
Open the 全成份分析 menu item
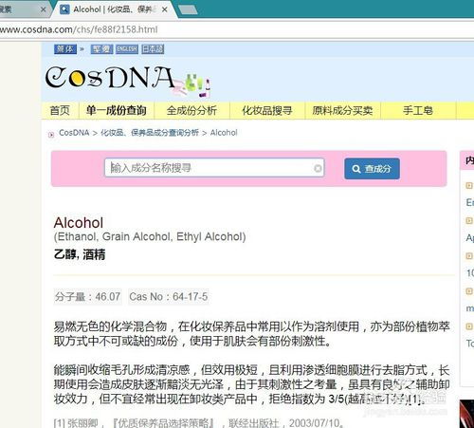pyautogui.click(x=191, y=111)
